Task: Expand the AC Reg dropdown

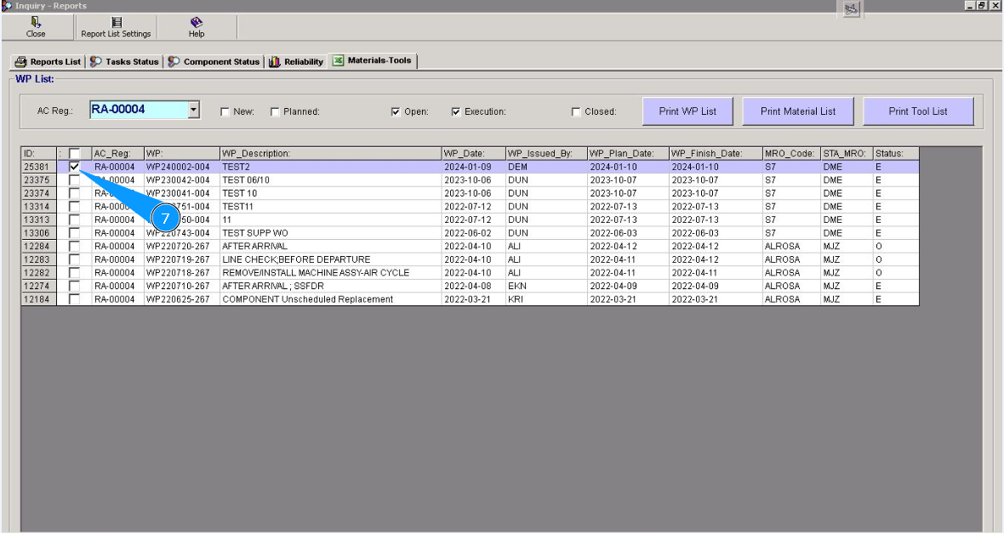Action: (x=194, y=111)
